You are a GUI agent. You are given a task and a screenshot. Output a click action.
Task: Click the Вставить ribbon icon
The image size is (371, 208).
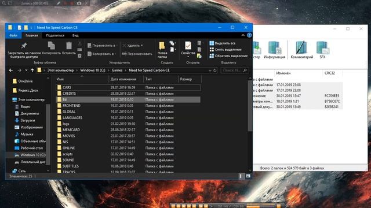pyautogui.click(x=69, y=49)
